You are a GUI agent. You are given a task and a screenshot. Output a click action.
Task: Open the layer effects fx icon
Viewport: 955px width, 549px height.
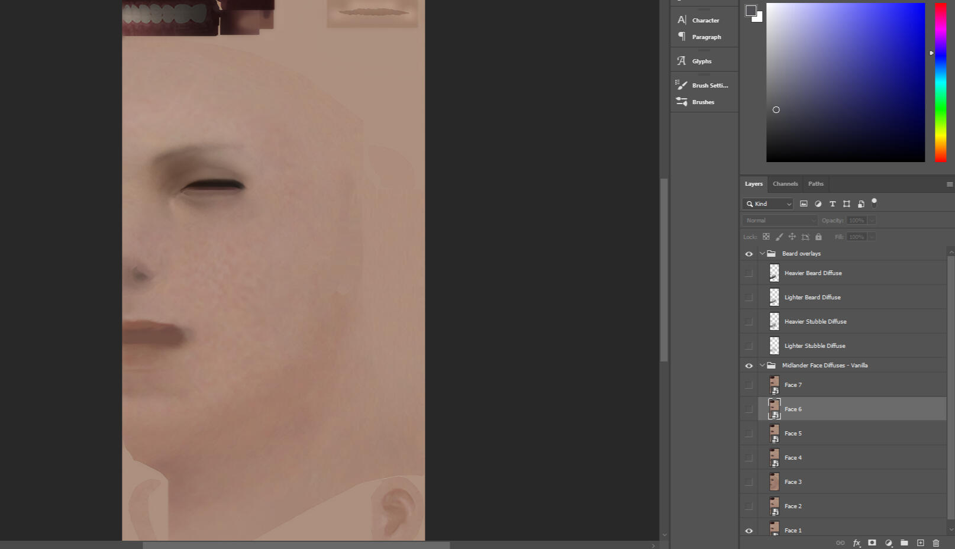point(857,542)
